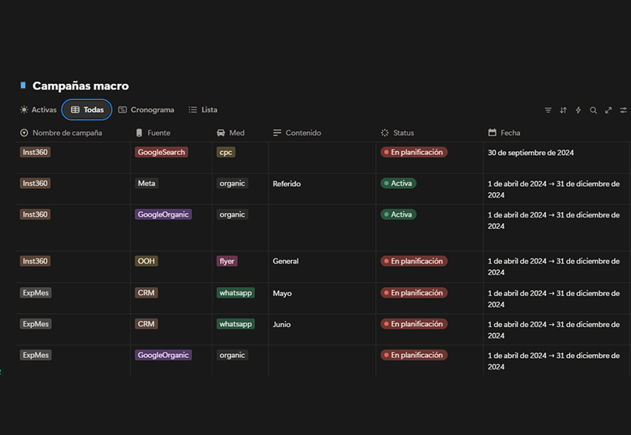Click the sort arrows icon
The height and width of the screenshot is (435, 631).
563,110
